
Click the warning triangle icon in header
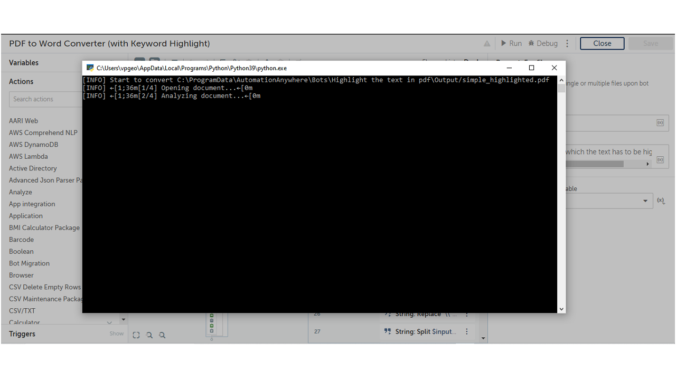pyautogui.click(x=487, y=43)
